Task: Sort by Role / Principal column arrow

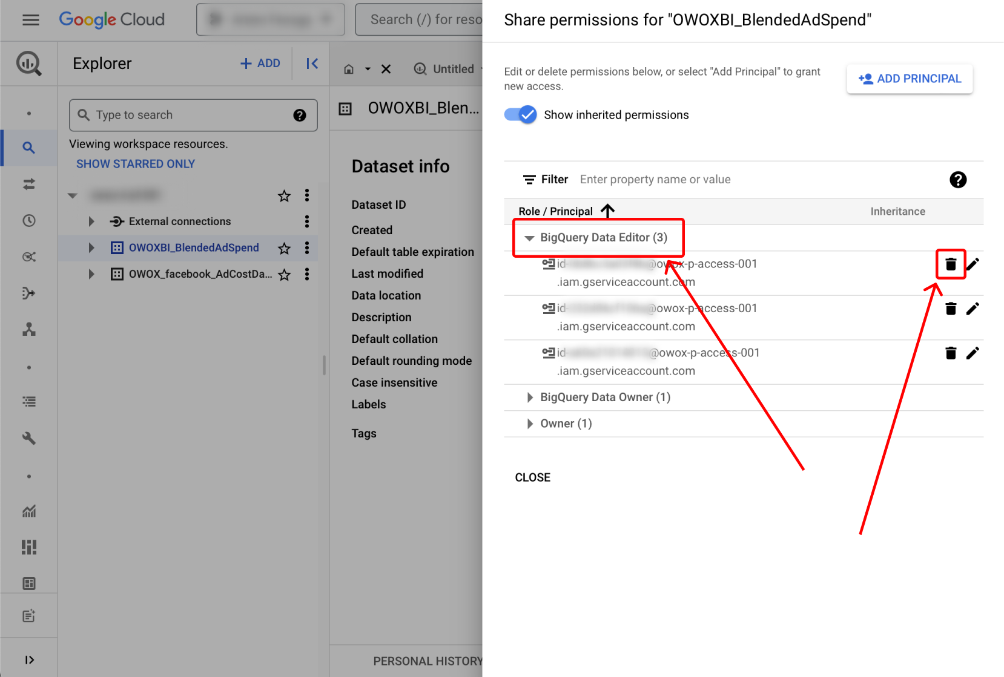Action: tap(607, 211)
